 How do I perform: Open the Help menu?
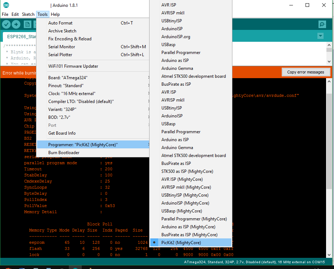click(x=55, y=14)
